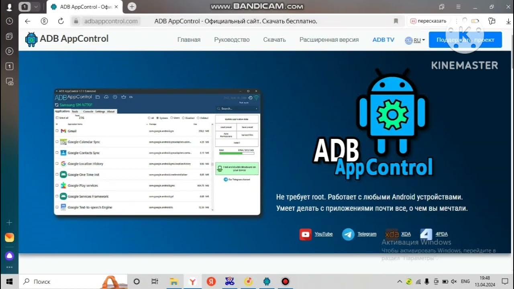Open the notes/collections icon in the sidebar
Image resolution: width=514 pixels, height=289 pixels.
[x=10, y=37]
